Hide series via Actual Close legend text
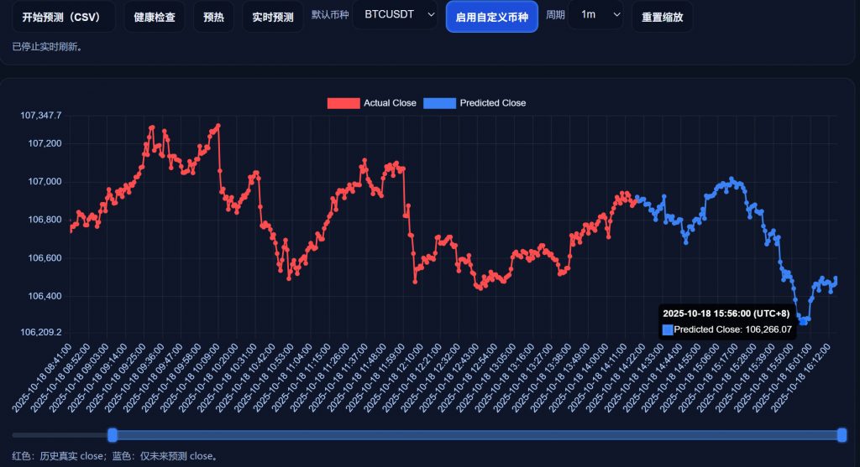This screenshot has height=467, width=860. pos(390,103)
